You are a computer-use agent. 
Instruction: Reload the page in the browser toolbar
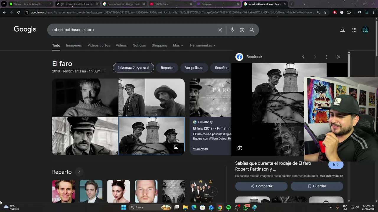(18, 12)
